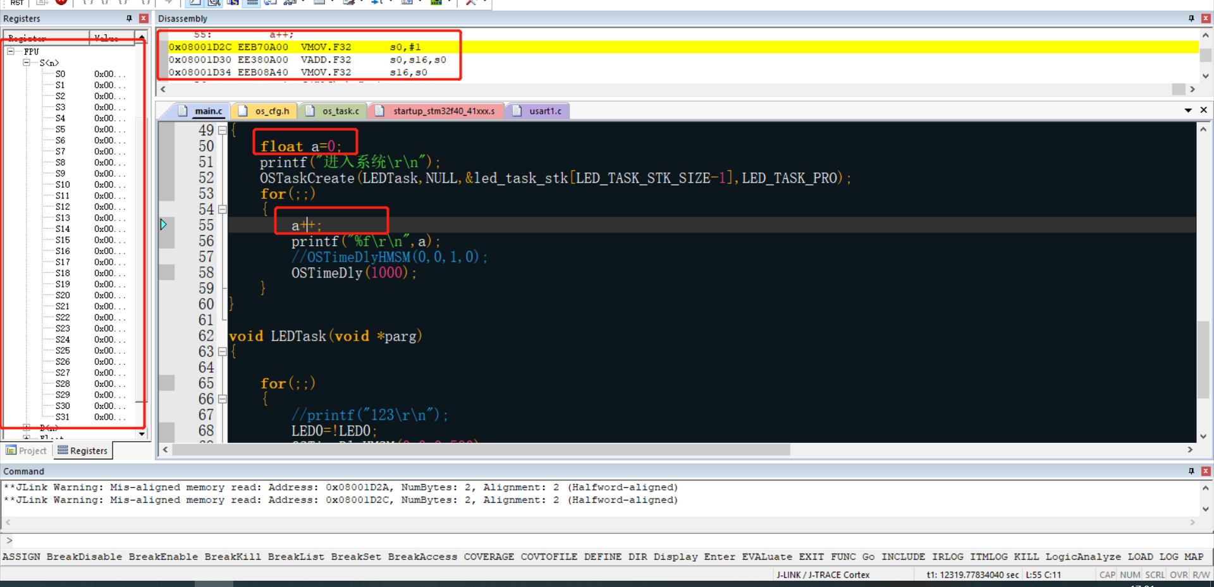Click the OVR indicator in status bar

1179,575
